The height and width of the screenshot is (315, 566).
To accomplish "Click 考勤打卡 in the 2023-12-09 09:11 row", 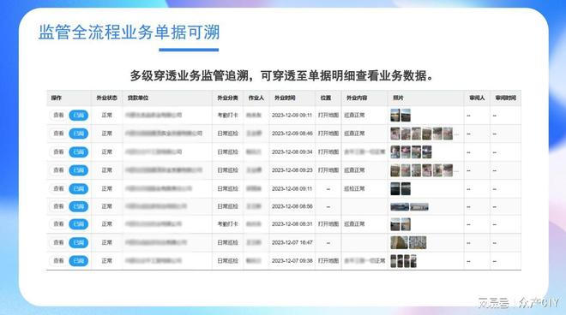I will pos(227,116).
